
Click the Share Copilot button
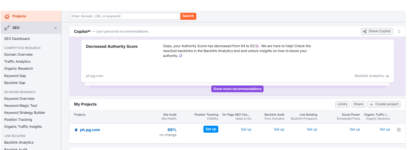pos(377,31)
